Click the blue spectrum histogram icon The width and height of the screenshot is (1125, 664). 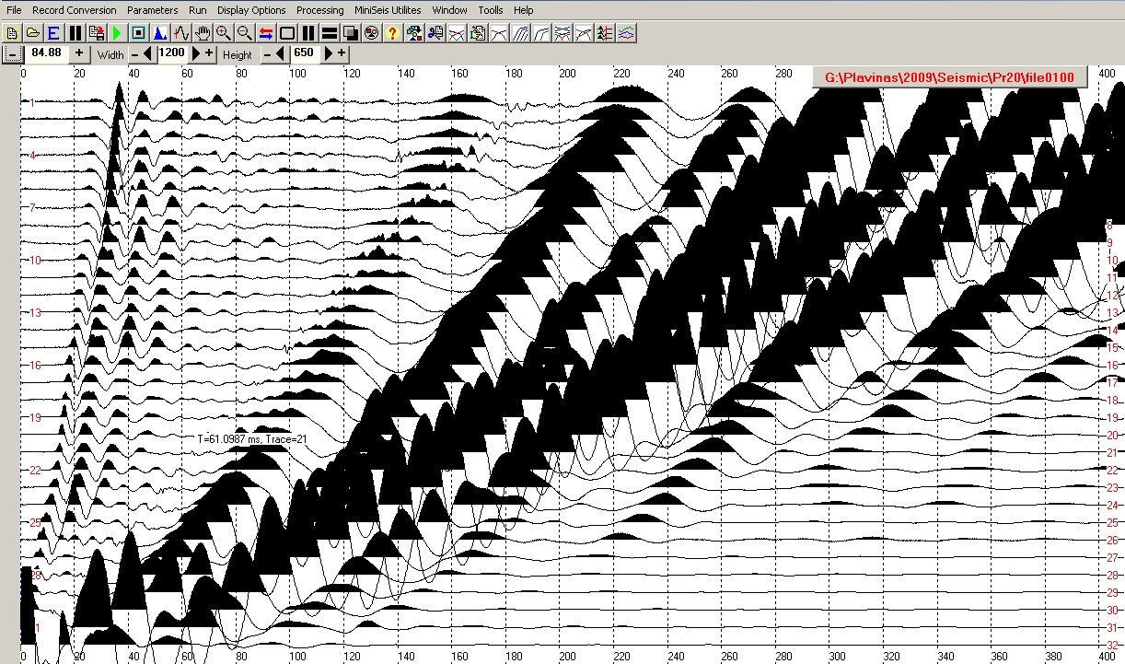click(x=159, y=33)
